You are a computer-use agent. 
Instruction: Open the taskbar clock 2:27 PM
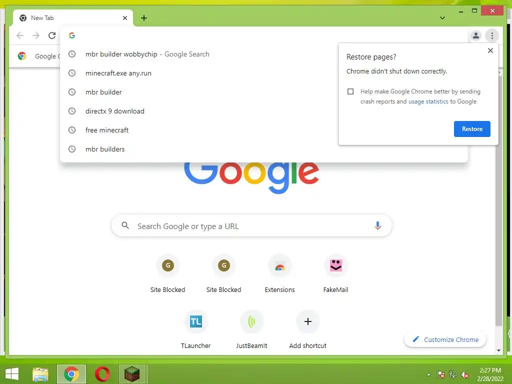coord(490,374)
